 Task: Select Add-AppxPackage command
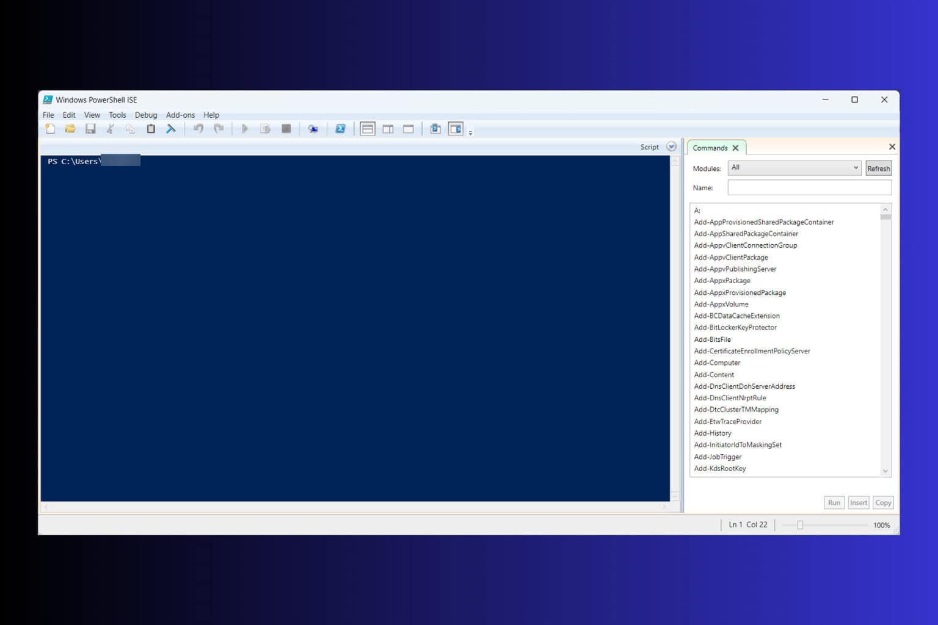click(x=722, y=281)
